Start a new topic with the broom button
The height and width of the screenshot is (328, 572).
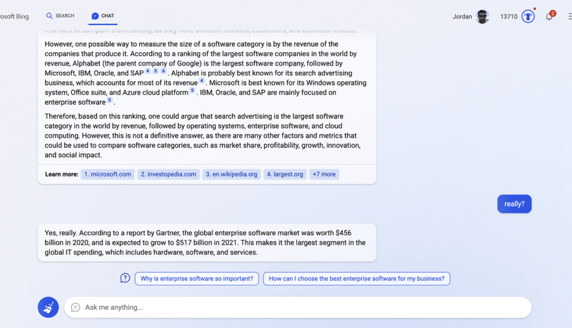tap(48, 307)
